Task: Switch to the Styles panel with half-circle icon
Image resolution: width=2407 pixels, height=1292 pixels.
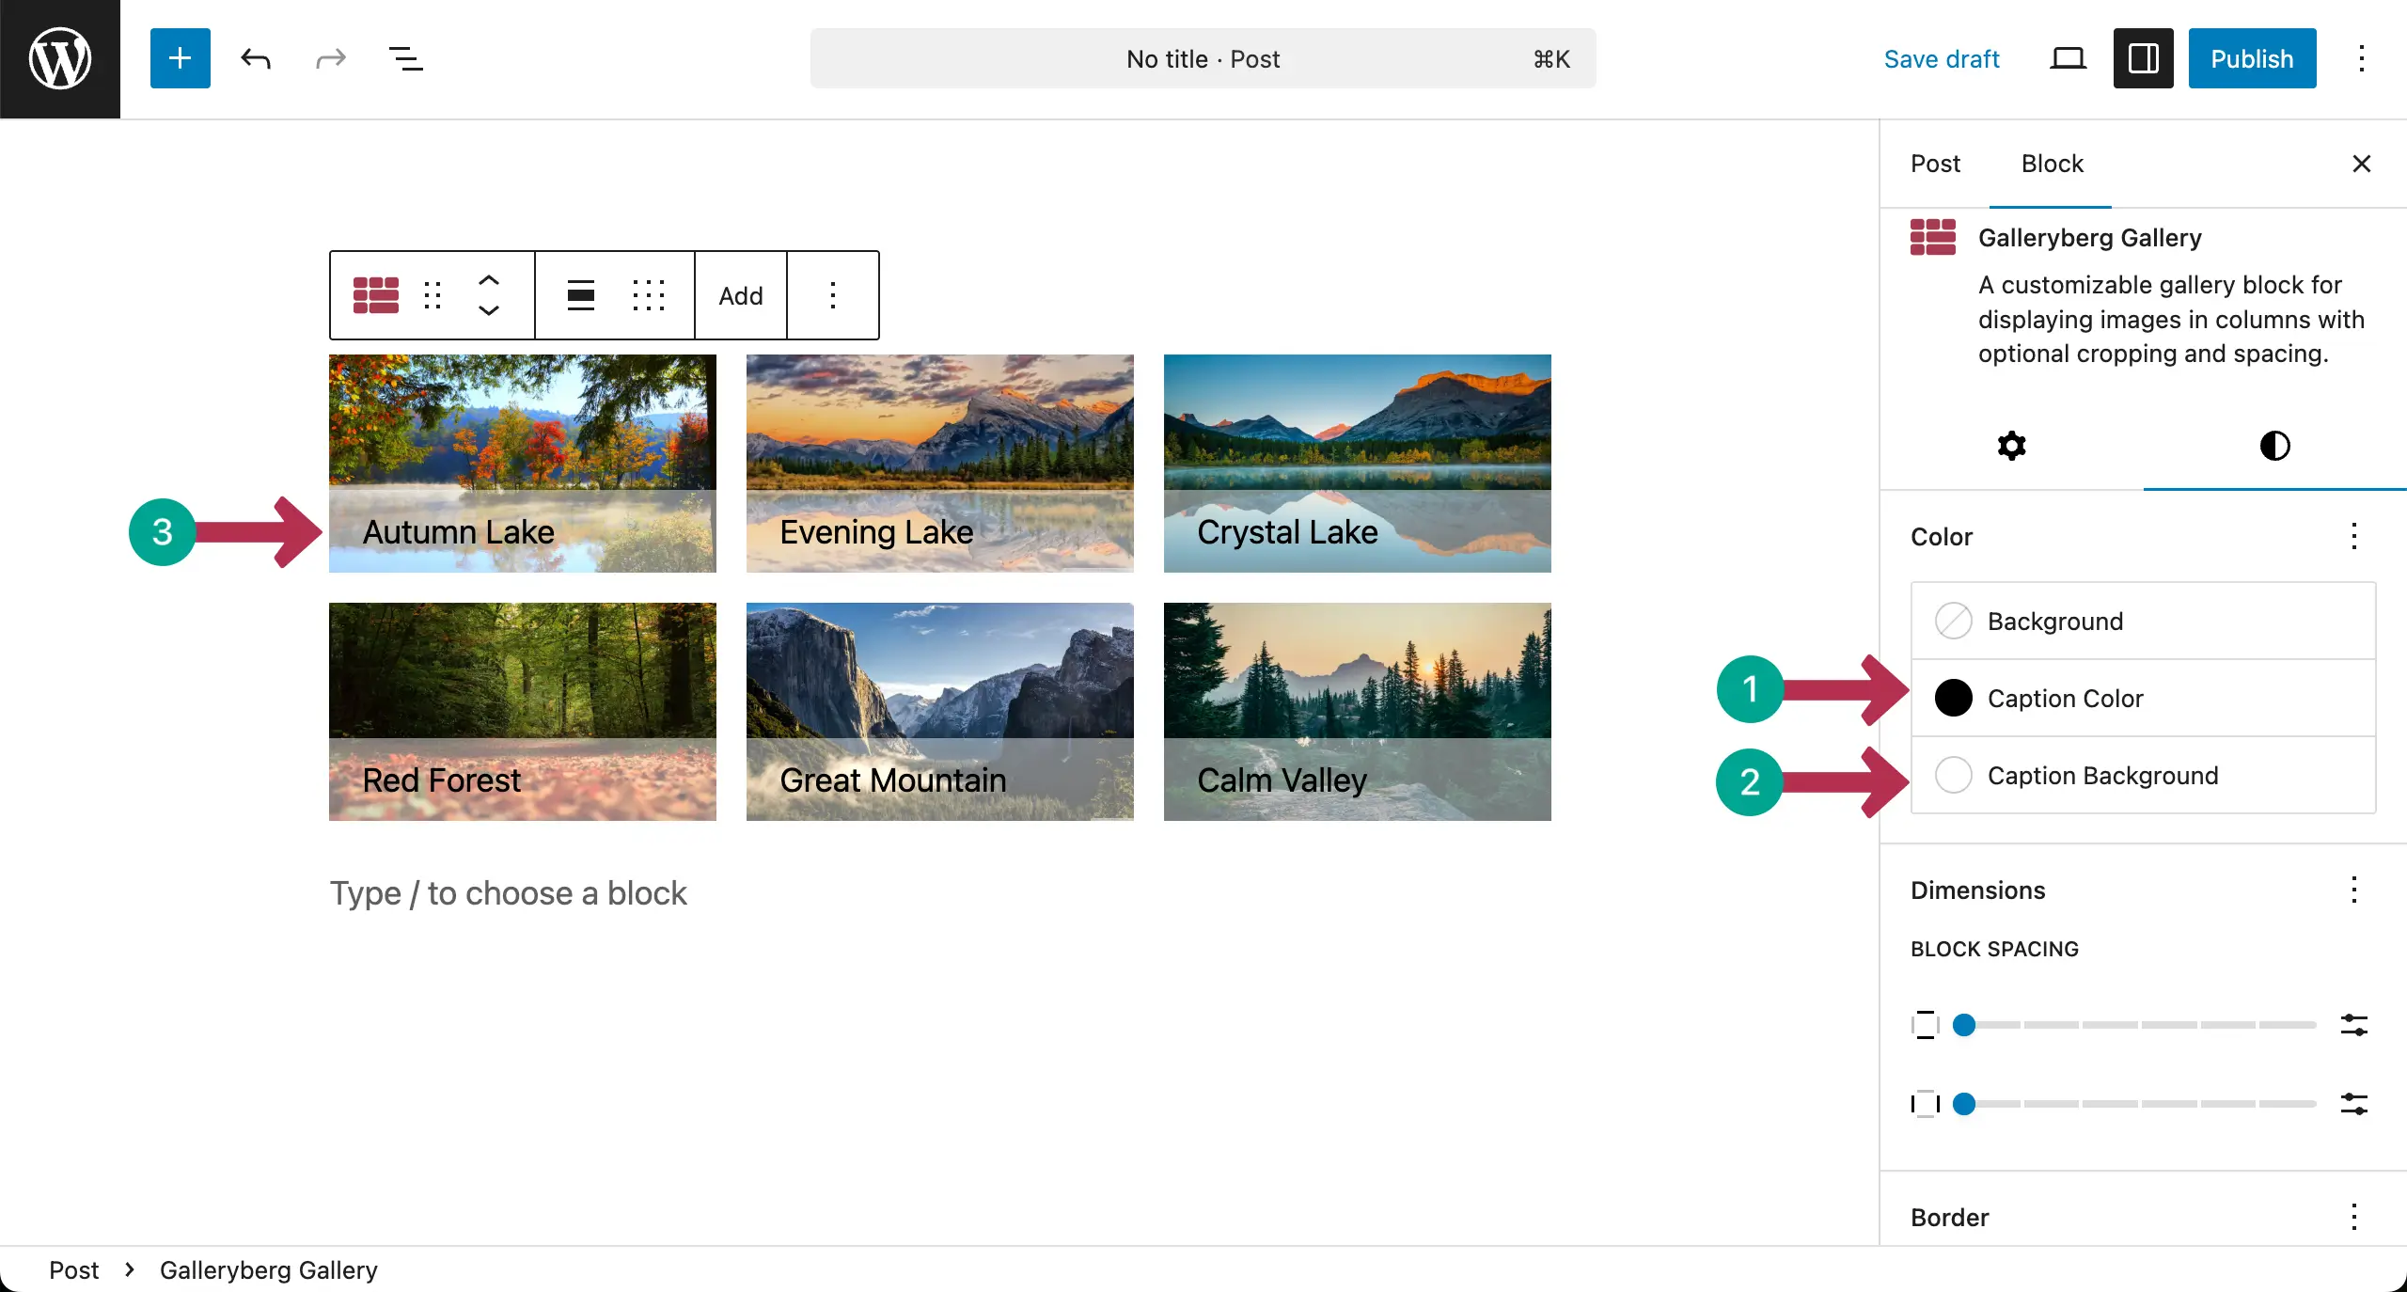Action: (2273, 445)
